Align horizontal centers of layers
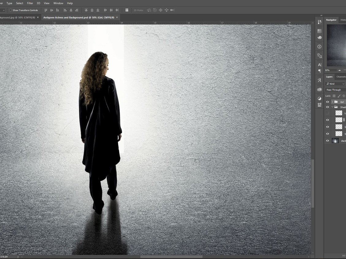The image size is (346, 259). coord(71,10)
